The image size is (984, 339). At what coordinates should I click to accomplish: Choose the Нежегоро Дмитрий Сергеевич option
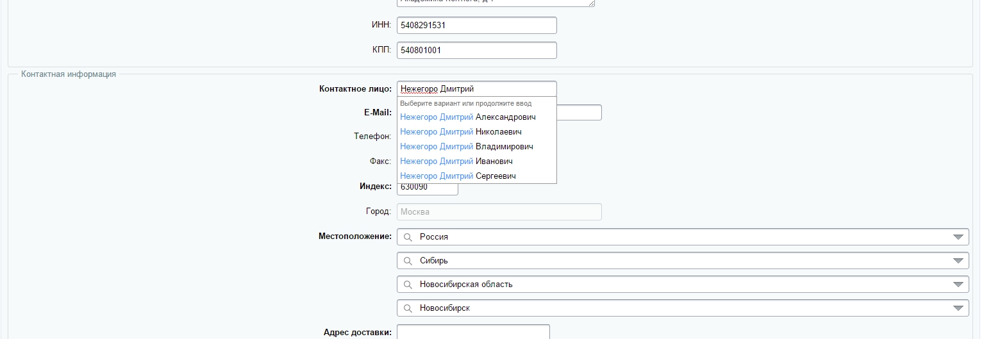point(458,176)
